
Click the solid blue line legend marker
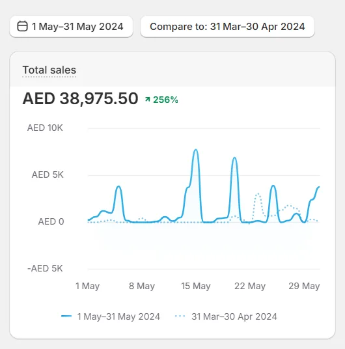pos(66,316)
